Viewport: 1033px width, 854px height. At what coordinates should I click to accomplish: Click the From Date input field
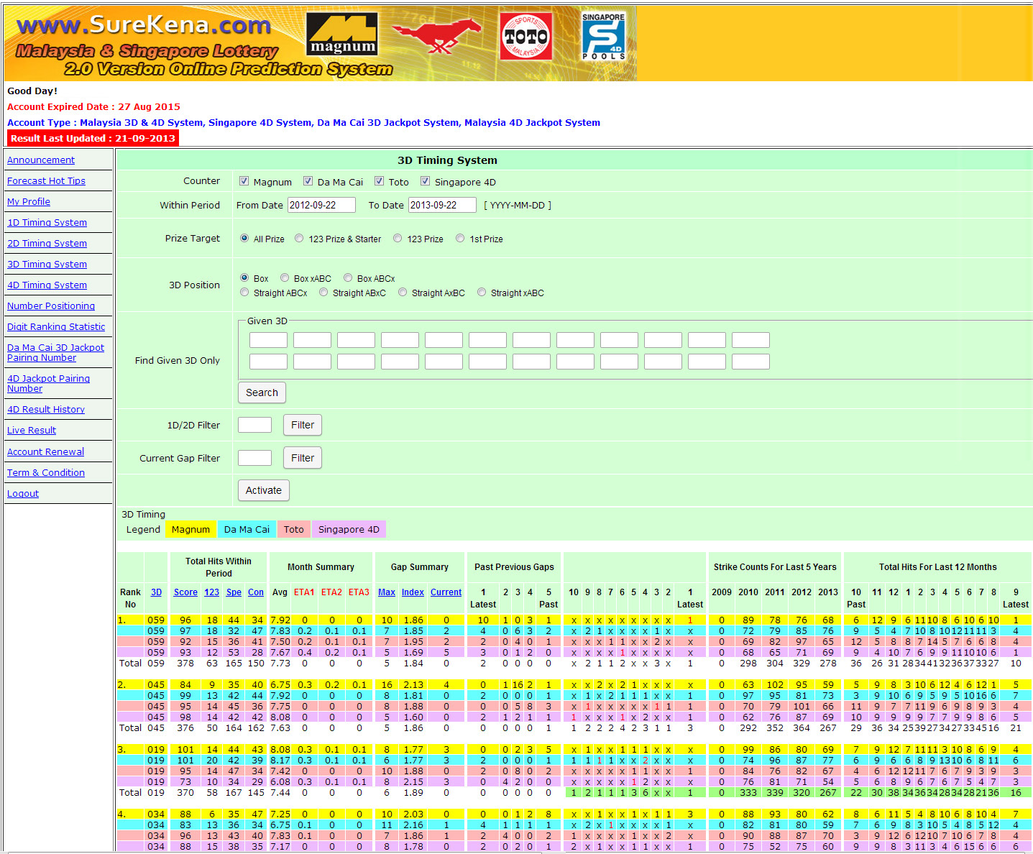pyautogui.click(x=321, y=206)
